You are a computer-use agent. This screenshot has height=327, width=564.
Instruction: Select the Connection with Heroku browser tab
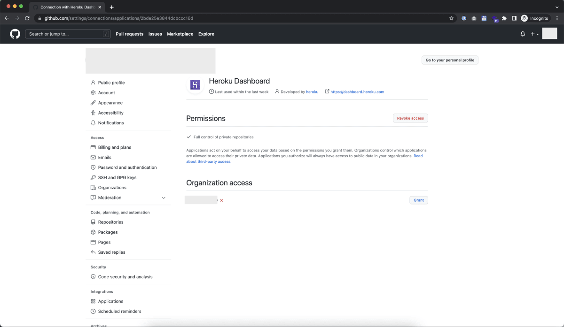tap(66, 7)
